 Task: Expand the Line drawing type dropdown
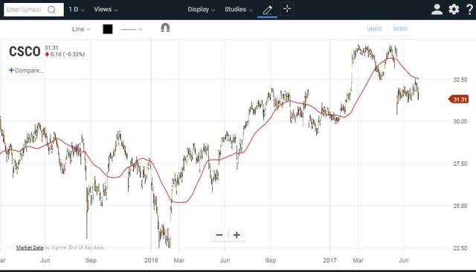click(81, 29)
